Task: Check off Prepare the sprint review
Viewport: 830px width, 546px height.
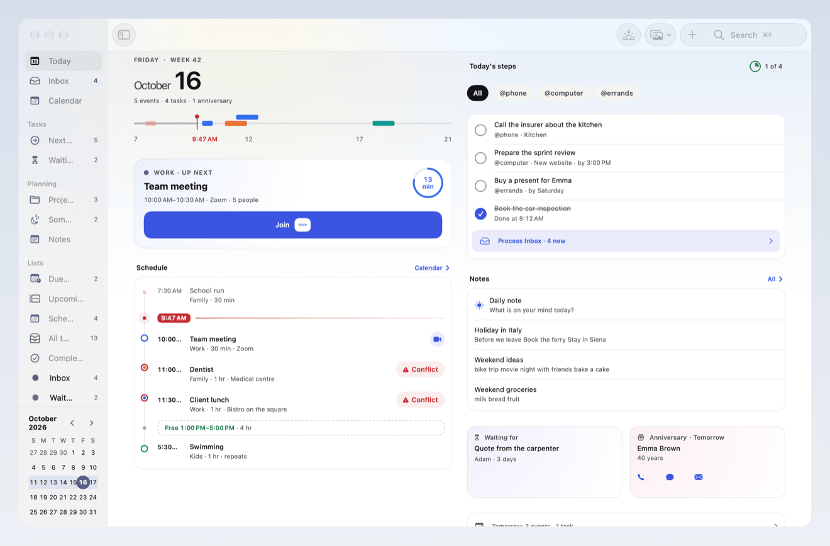Action: tap(480, 158)
